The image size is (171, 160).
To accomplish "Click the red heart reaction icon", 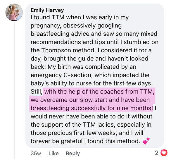I will [x=164, y=153].
